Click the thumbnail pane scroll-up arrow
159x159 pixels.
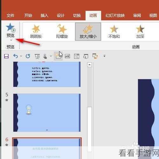[x=90, y=65]
